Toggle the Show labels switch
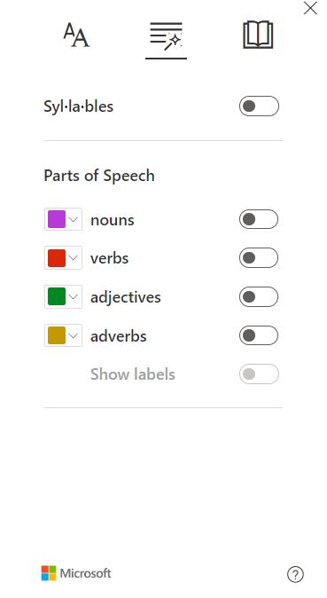Viewport: 327px width, 598px height. click(259, 374)
